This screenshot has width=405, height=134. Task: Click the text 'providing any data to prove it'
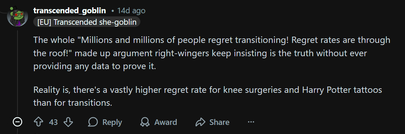(x=95, y=66)
